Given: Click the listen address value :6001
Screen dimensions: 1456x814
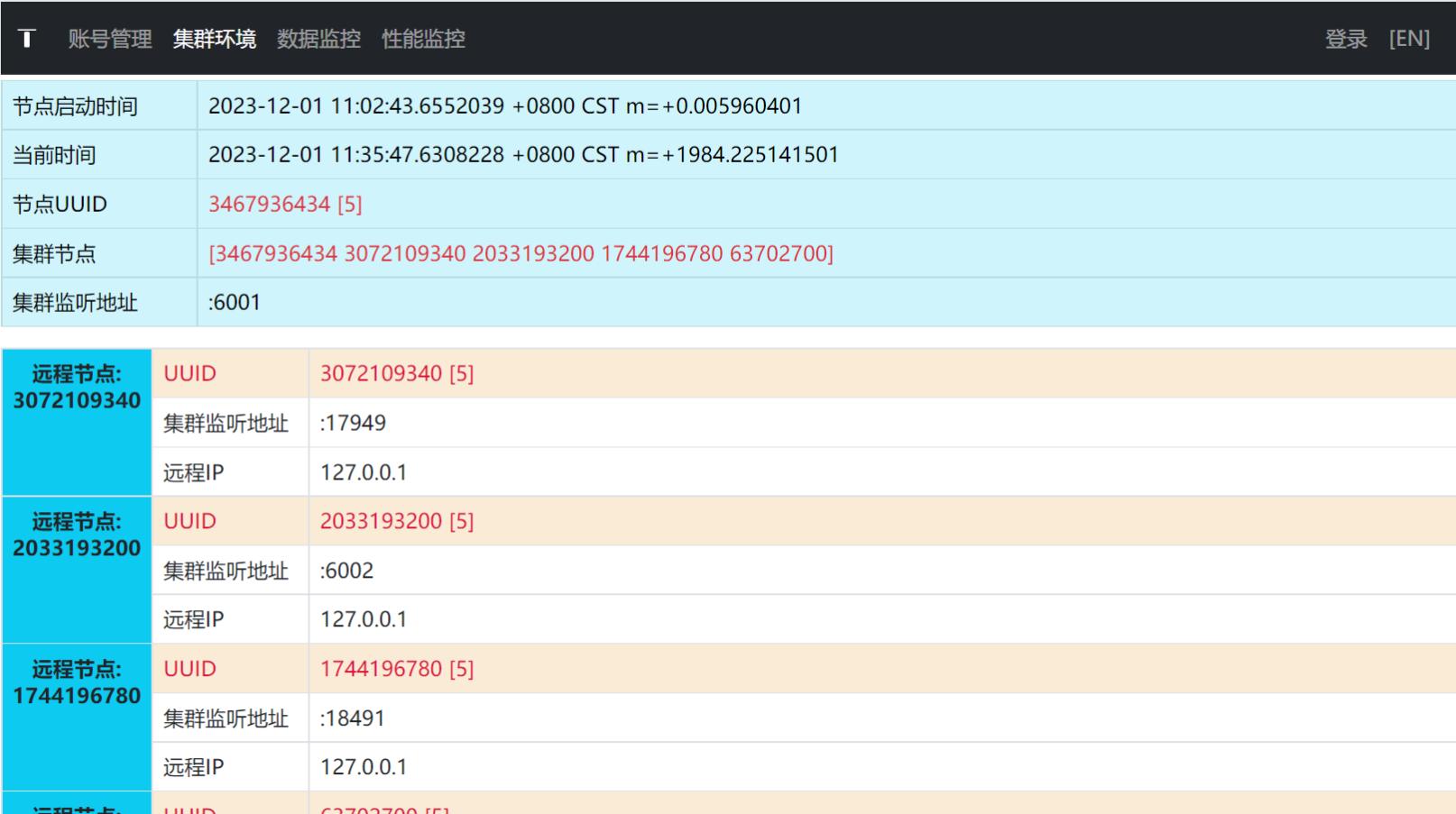Looking at the screenshot, I should [235, 303].
